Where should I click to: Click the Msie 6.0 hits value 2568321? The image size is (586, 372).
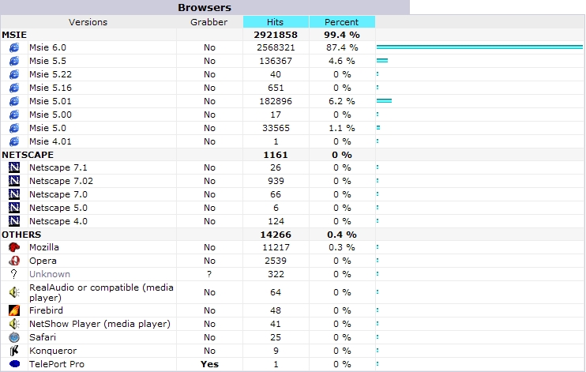click(x=276, y=47)
